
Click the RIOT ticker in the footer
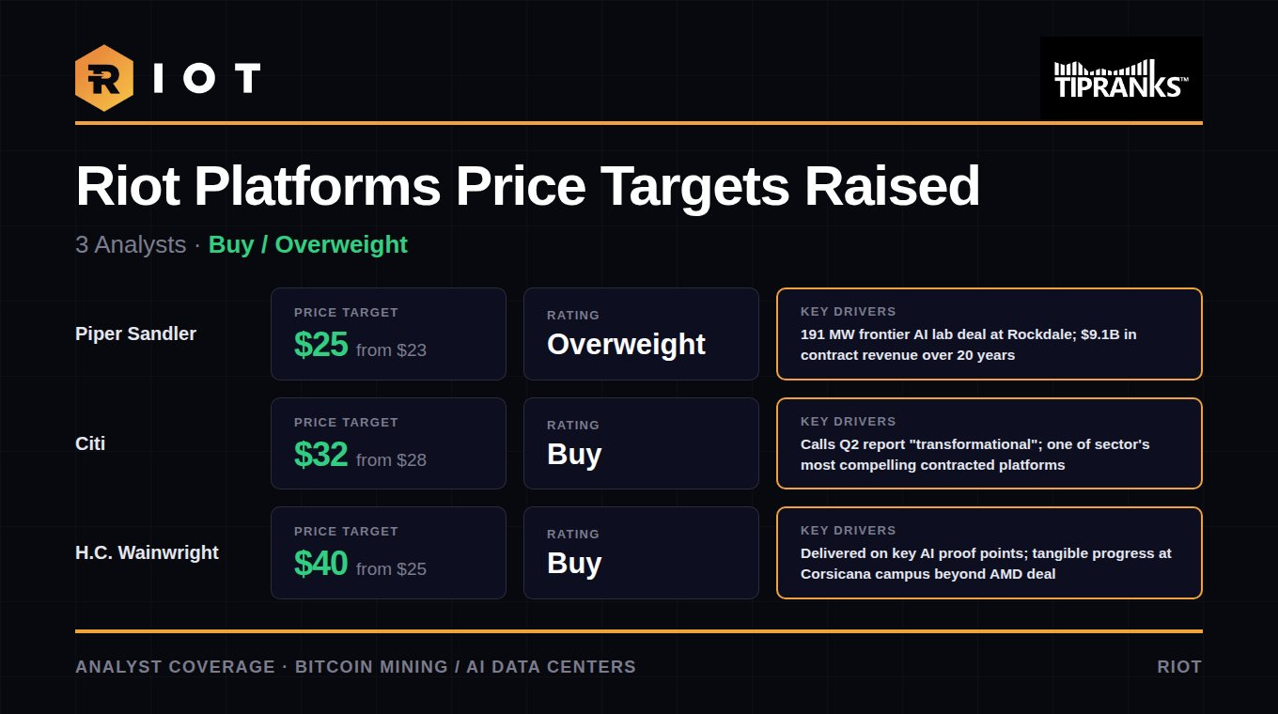pyautogui.click(x=1179, y=667)
